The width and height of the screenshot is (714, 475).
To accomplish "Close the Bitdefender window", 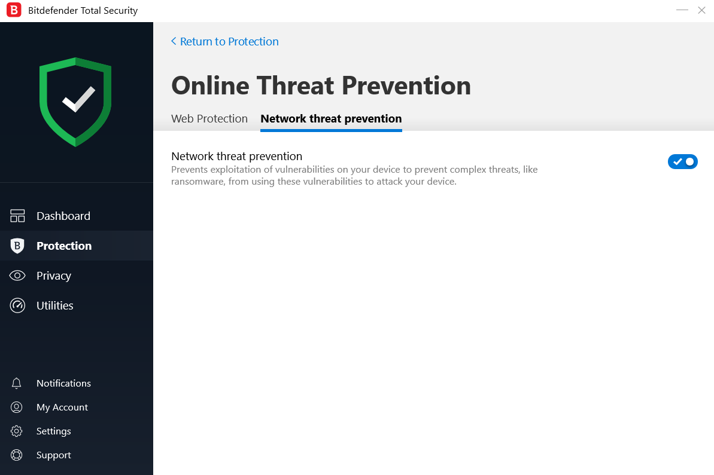I will pos(701,10).
